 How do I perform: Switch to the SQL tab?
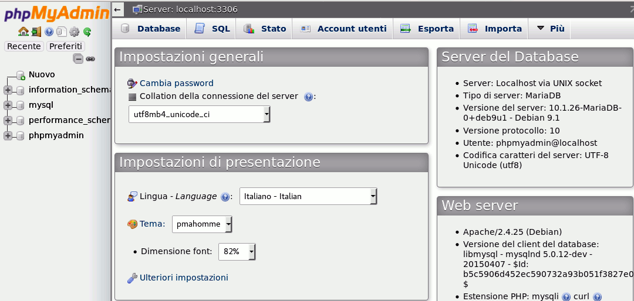tap(213, 29)
